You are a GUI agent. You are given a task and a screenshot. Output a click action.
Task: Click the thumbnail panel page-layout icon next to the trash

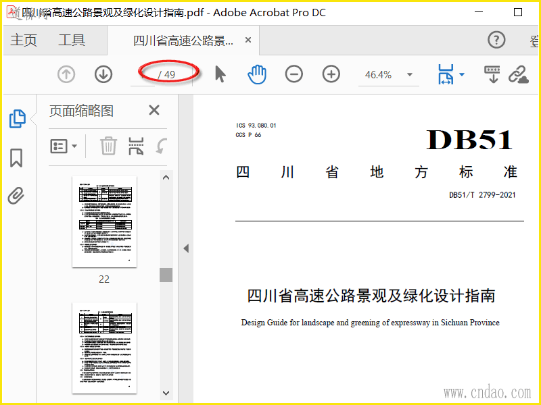coord(136,146)
